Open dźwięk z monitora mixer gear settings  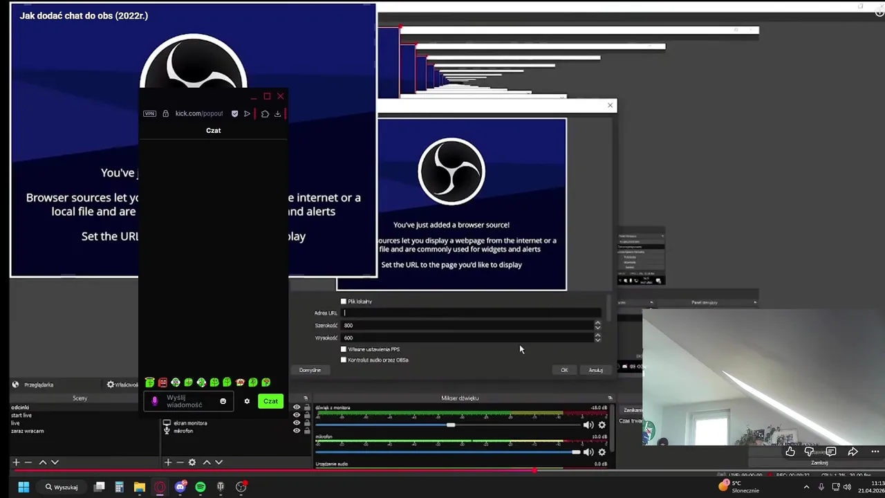click(602, 425)
